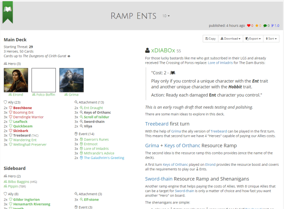Click the Copy deck button
This screenshot has width=284, height=209.
210,39
